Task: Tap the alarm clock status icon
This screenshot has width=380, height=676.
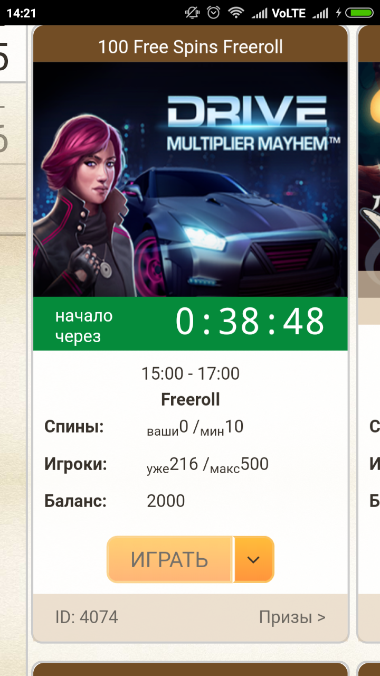Action: [x=214, y=13]
